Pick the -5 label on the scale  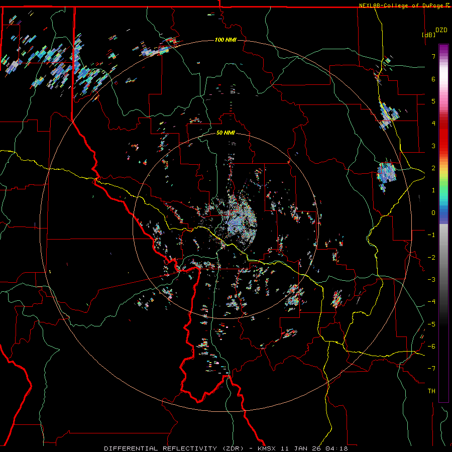[431, 324]
